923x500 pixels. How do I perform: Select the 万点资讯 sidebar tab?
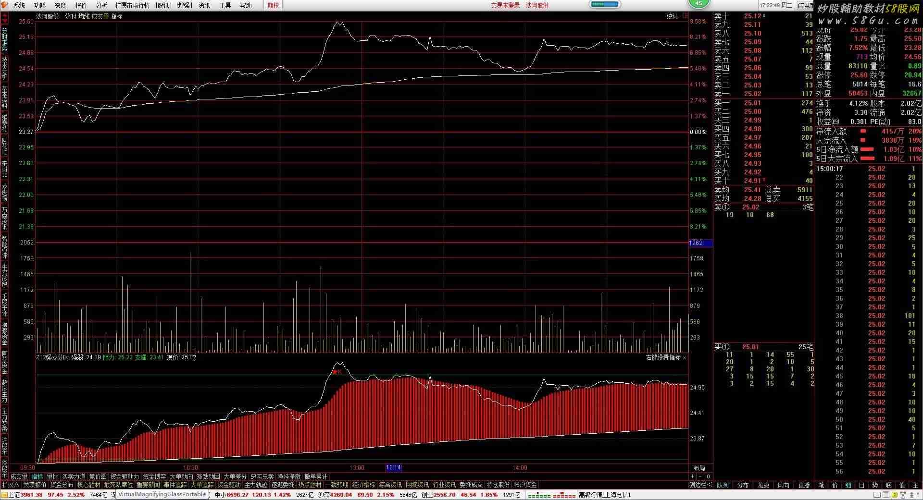[4, 218]
